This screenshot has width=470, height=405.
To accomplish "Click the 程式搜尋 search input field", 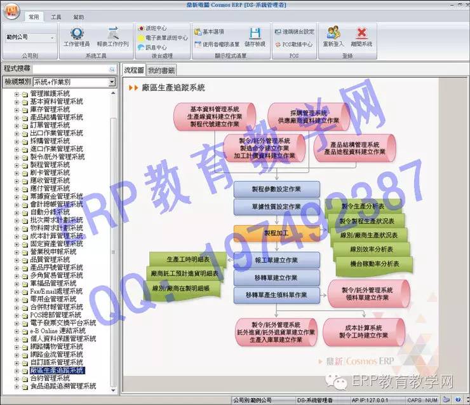I will [x=74, y=69].
